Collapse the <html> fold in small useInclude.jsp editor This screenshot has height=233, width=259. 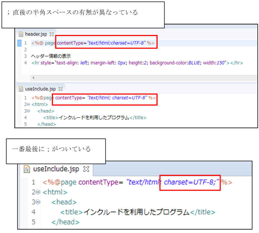pos(28,104)
